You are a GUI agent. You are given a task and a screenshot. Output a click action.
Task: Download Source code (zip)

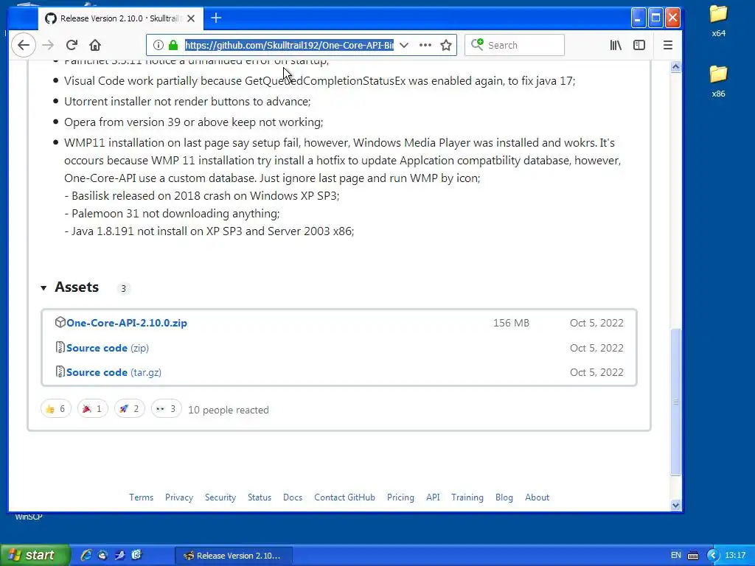(x=108, y=348)
